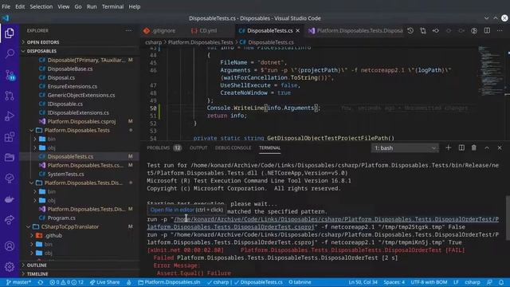
Task: Split the editor to the right
Action: [x=487, y=30]
